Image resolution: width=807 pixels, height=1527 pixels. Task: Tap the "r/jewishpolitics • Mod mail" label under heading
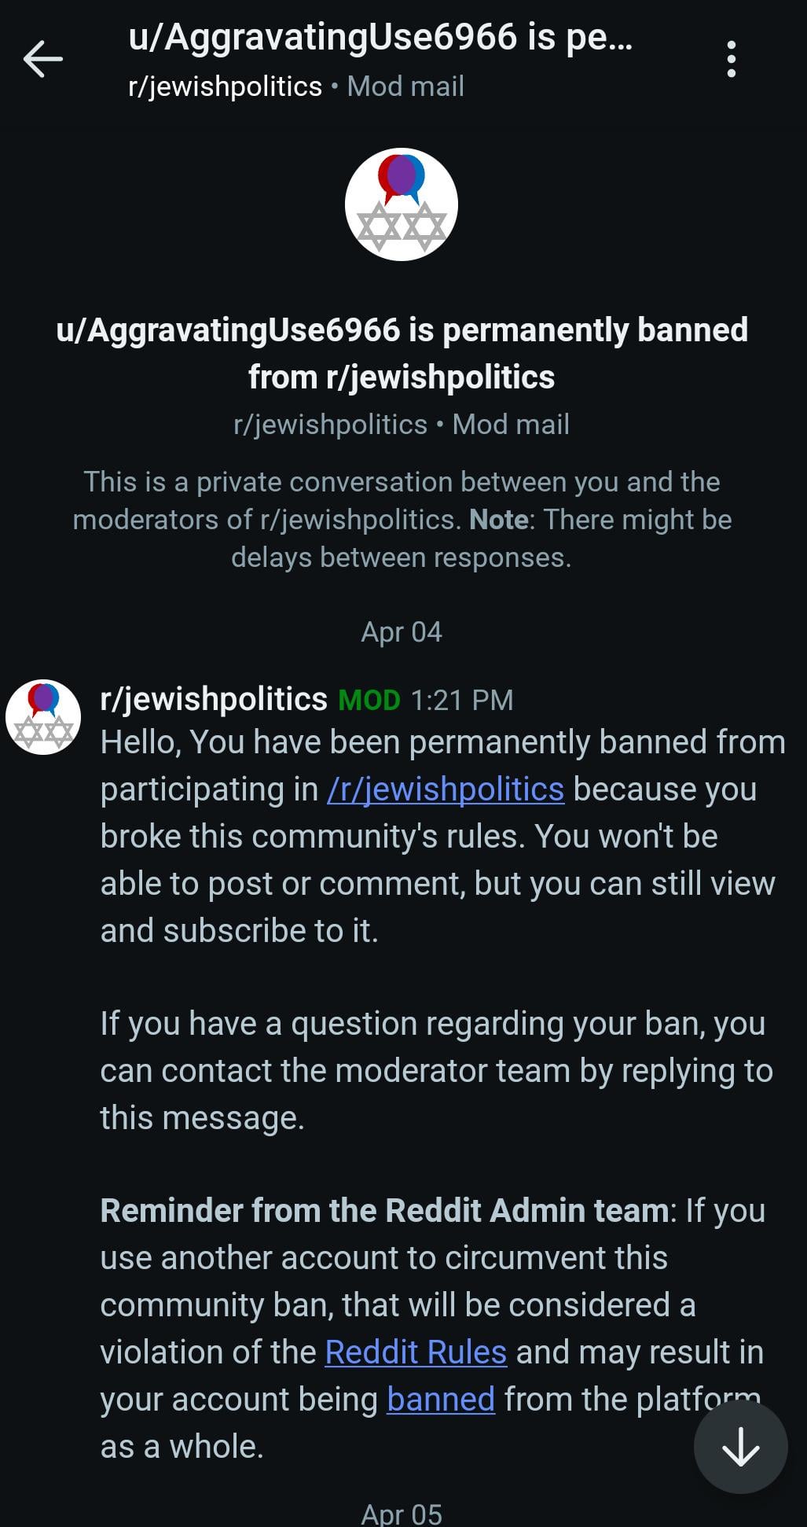tap(402, 425)
